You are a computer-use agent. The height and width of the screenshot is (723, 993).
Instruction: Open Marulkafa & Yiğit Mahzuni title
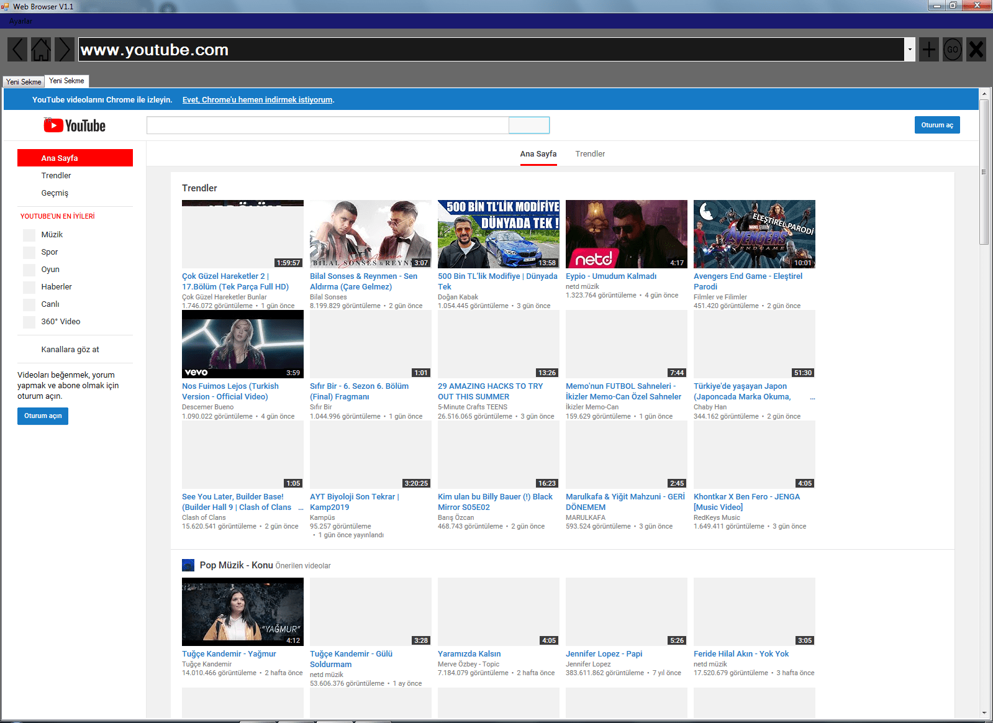coord(625,502)
